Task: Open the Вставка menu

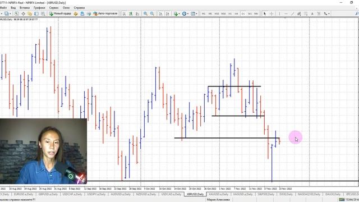Action: tap(25, 7)
